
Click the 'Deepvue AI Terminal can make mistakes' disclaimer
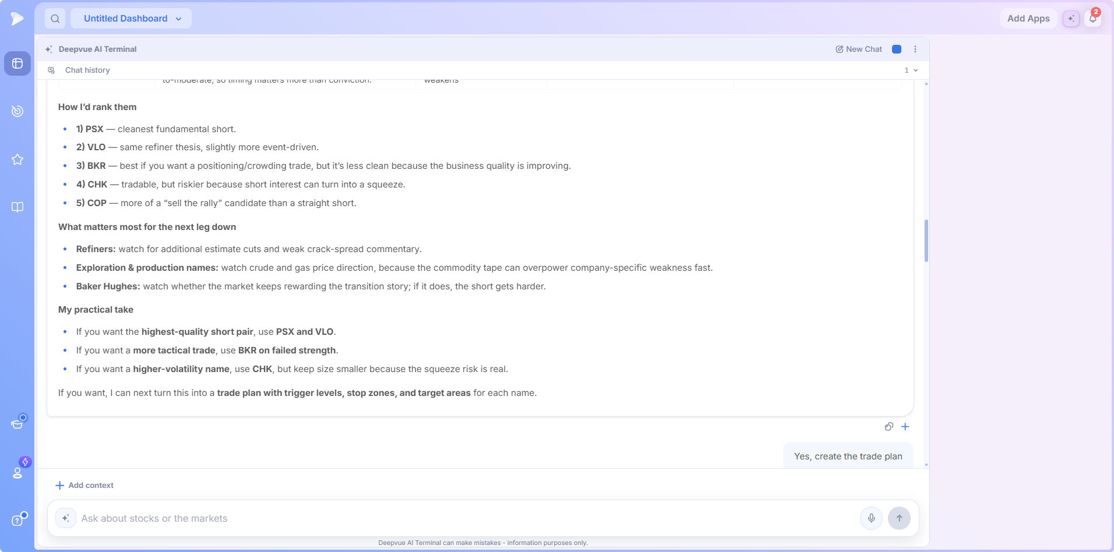pyautogui.click(x=483, y=543)
